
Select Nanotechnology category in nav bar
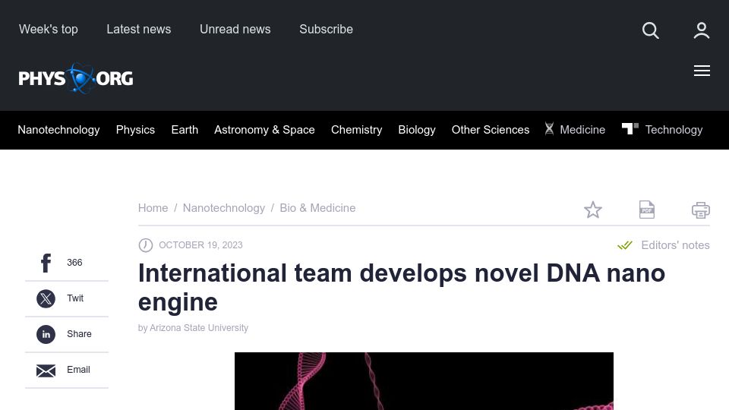(58, 130)
